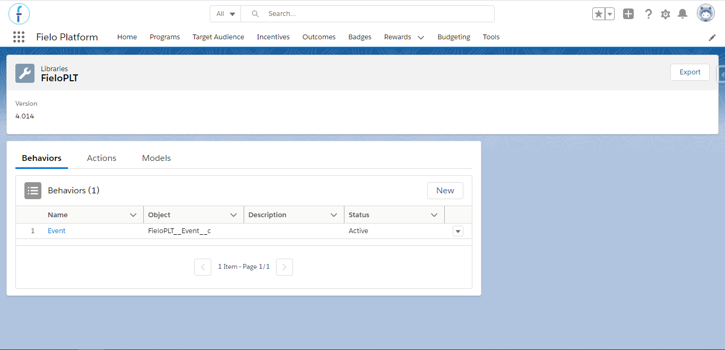The width and height of the screenshot is (725, 350).
Task: Focus the Search input field
Action: [x=368, y=14]
